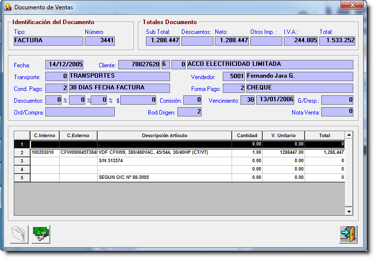Click the Cliente number field 78827620
This screenshot has width=374, height=258.
(139, 64)
